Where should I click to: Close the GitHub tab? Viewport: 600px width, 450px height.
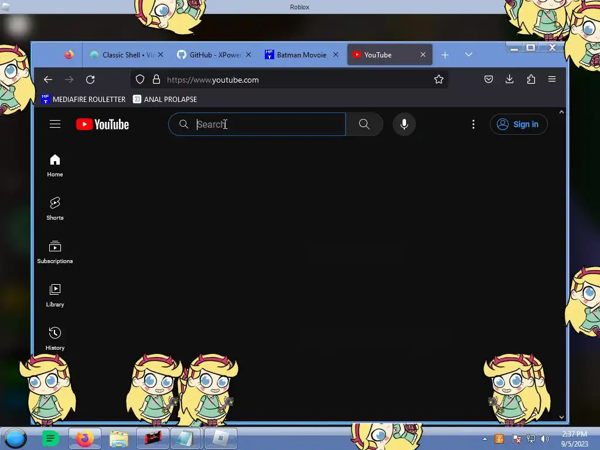[x=248, y=54]
